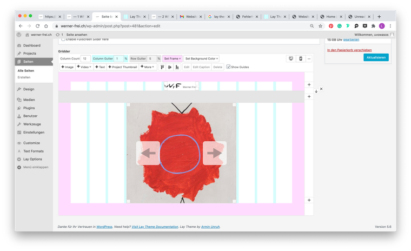Click the row delete X icon
This screenshot has width=411, height=251.
tap(321, 88)
